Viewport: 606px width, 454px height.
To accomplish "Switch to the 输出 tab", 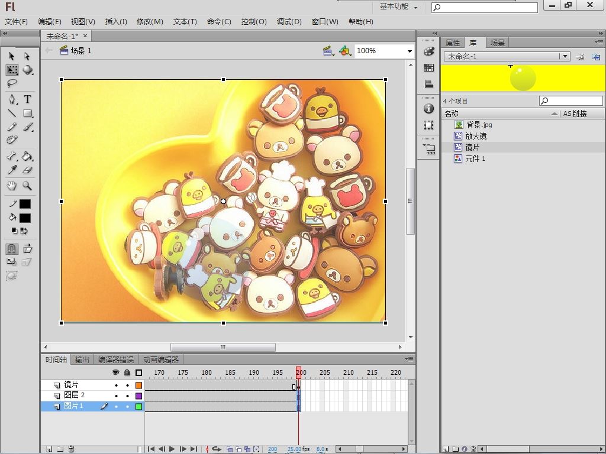I will click(x=82, y=360).
